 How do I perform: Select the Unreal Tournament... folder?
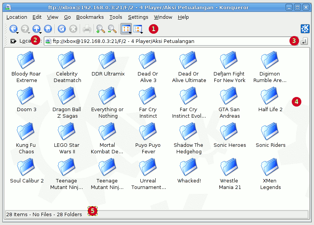point(148,174)
